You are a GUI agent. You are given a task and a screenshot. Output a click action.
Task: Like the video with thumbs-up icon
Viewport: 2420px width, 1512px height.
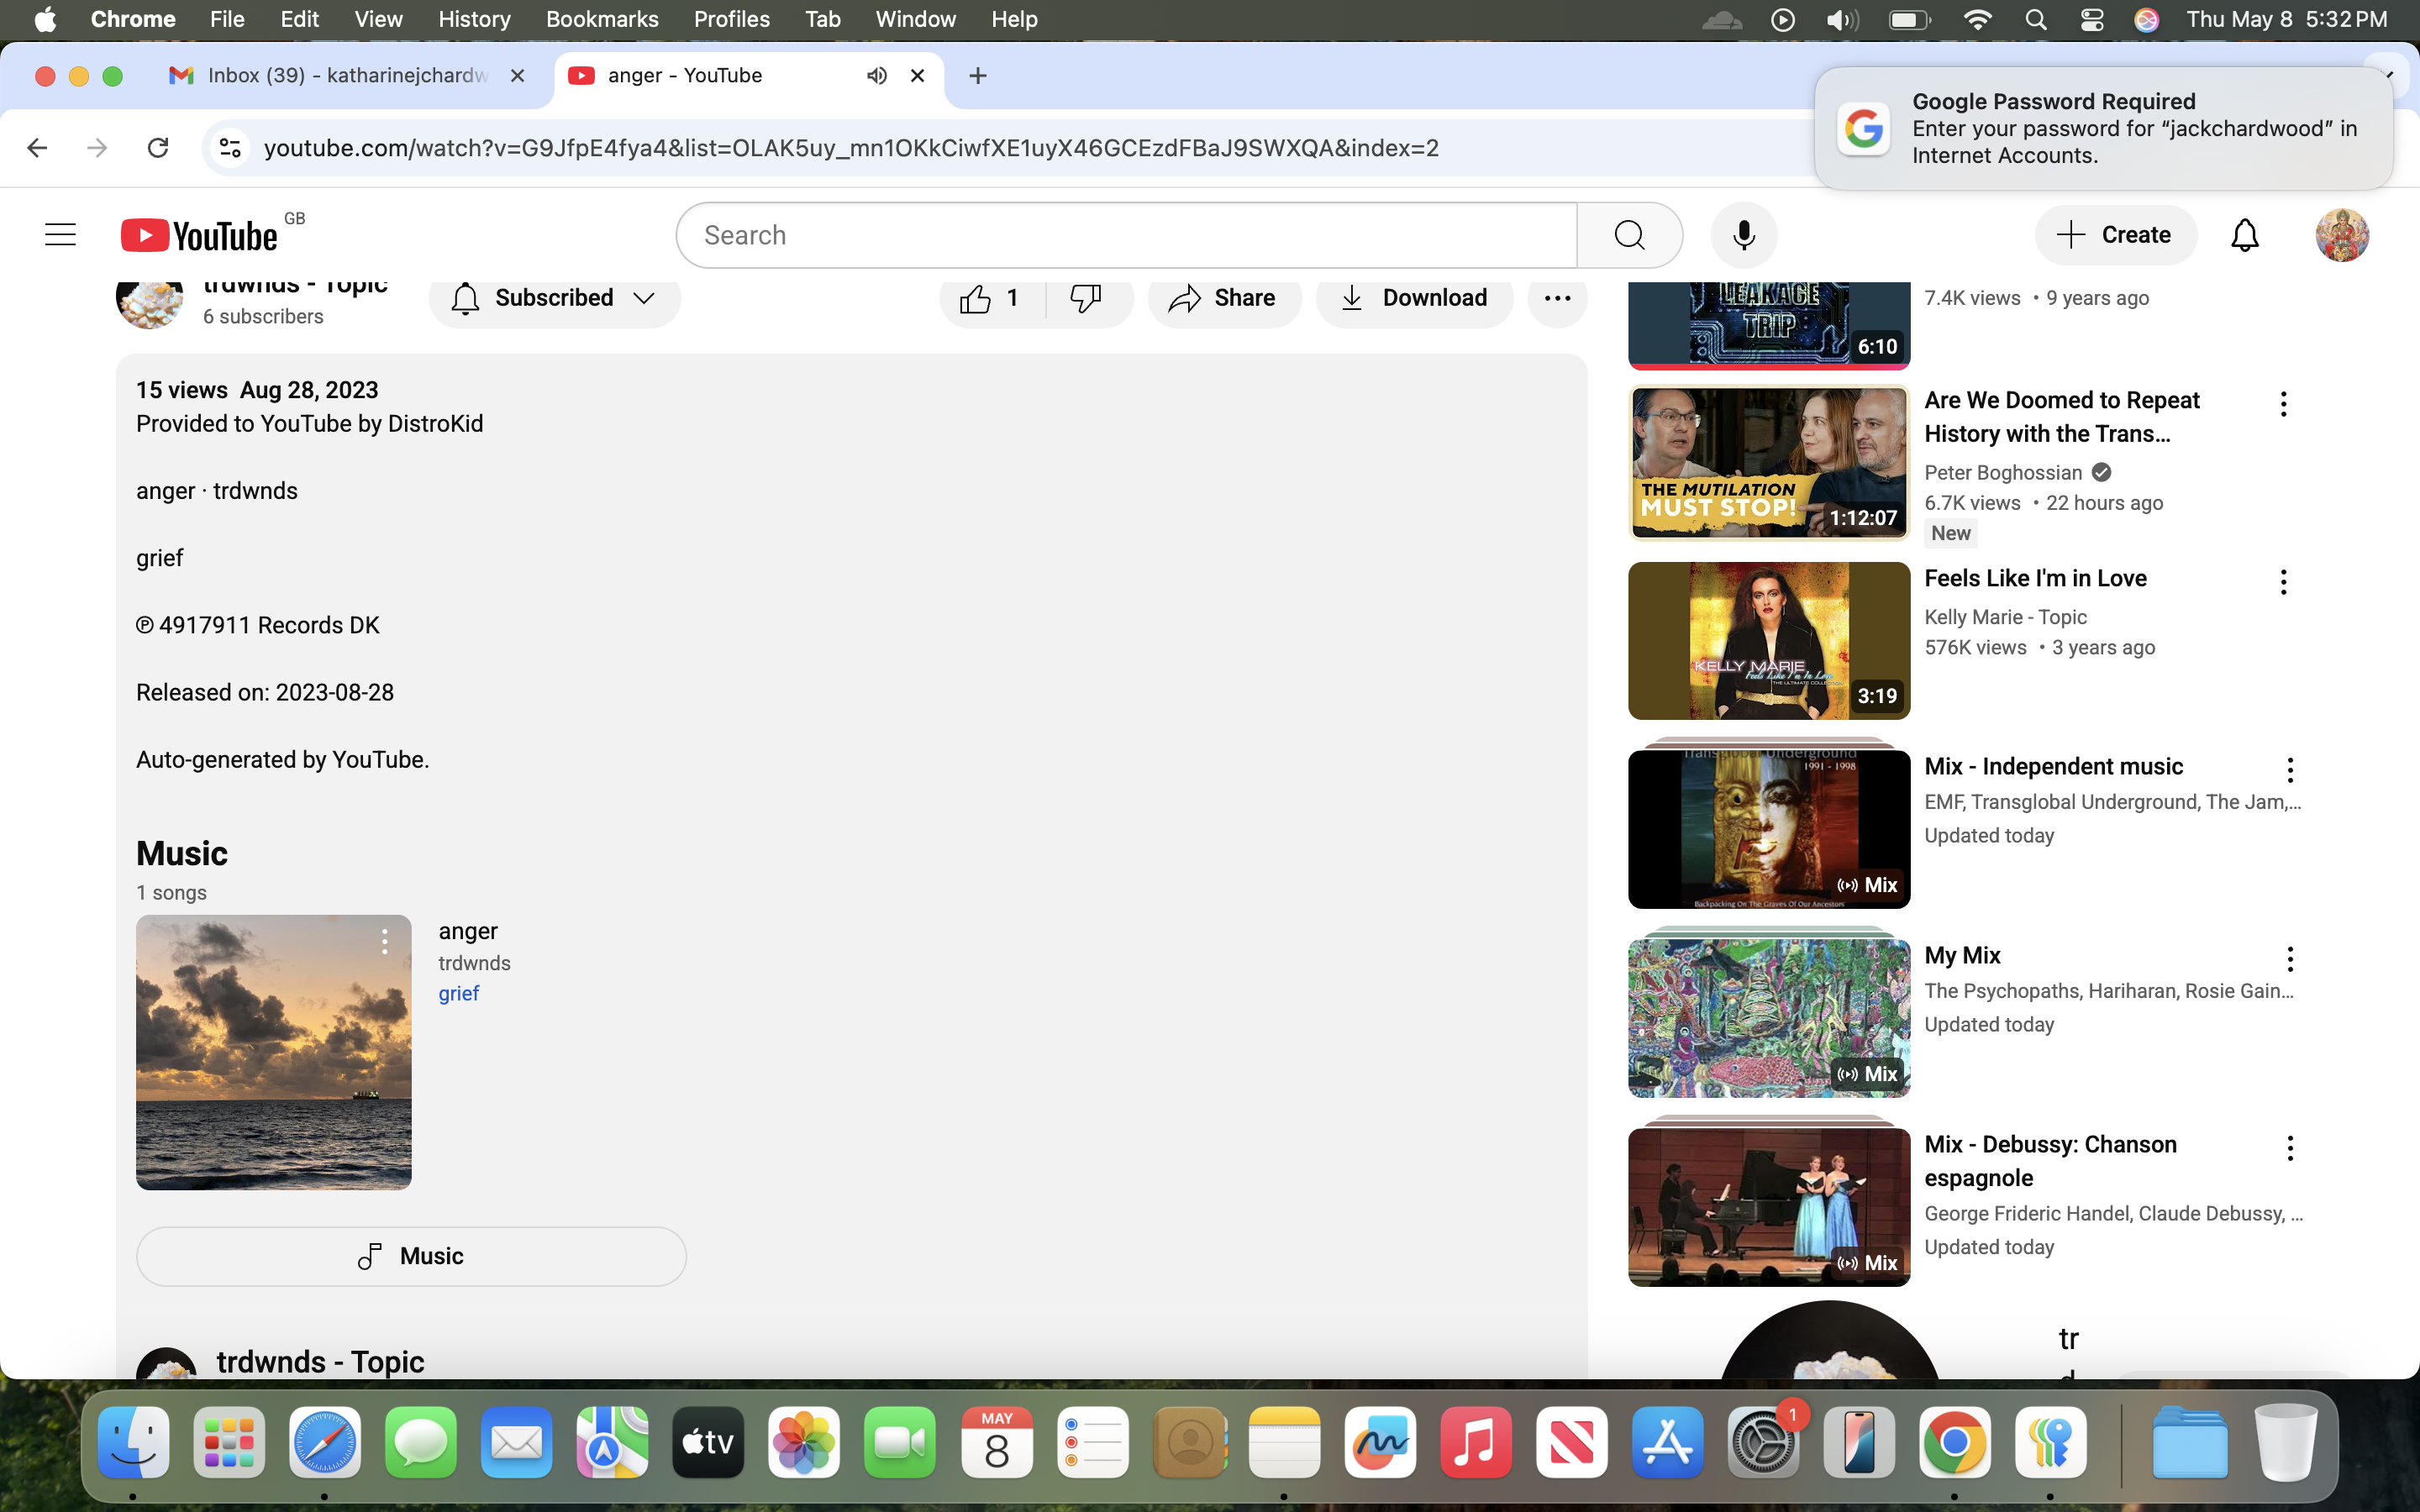pos(988,298)
